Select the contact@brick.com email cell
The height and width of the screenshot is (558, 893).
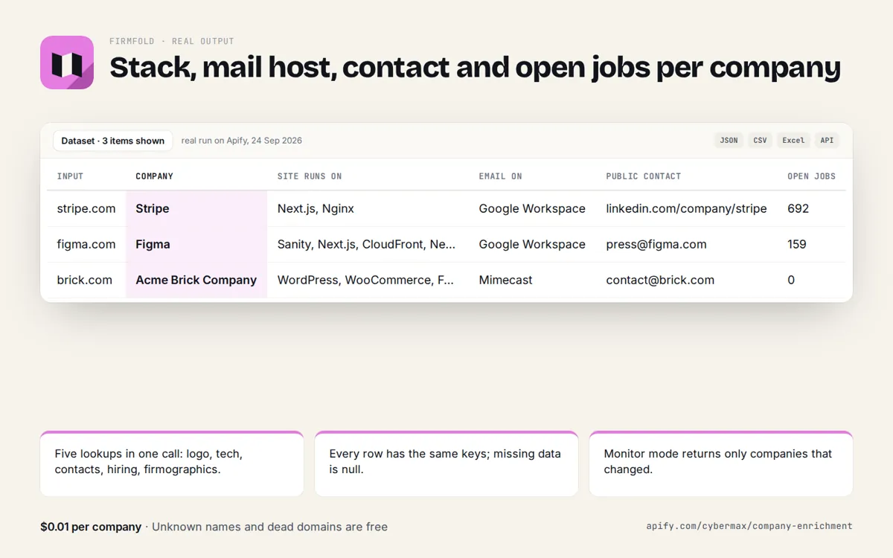[660, 280]
